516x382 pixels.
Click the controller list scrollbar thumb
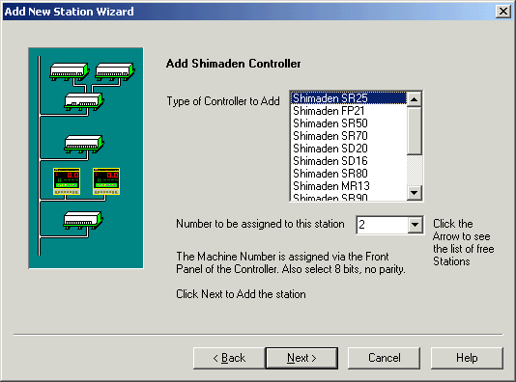point(415,131)
